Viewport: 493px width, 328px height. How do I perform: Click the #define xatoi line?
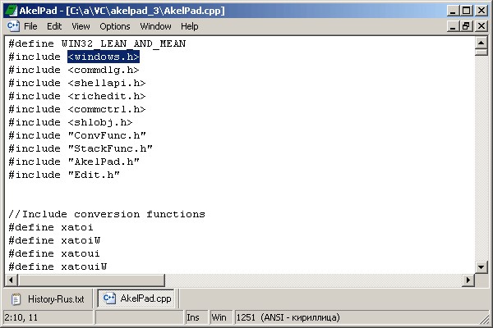tap(51, 227)
